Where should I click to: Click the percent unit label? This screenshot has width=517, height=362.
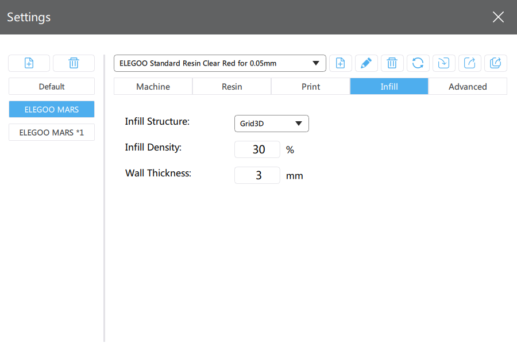pyautogui.click(x=290, y=149)
